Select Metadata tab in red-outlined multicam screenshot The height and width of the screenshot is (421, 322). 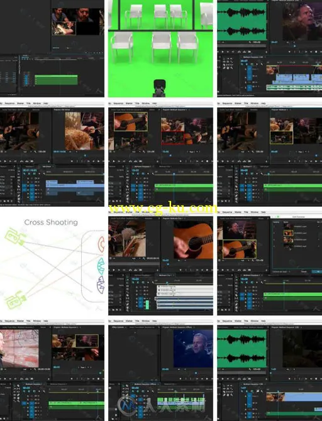[x=152, y=110]
